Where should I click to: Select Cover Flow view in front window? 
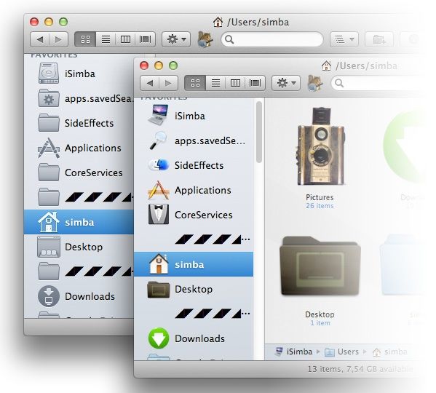tap(255, 83)
